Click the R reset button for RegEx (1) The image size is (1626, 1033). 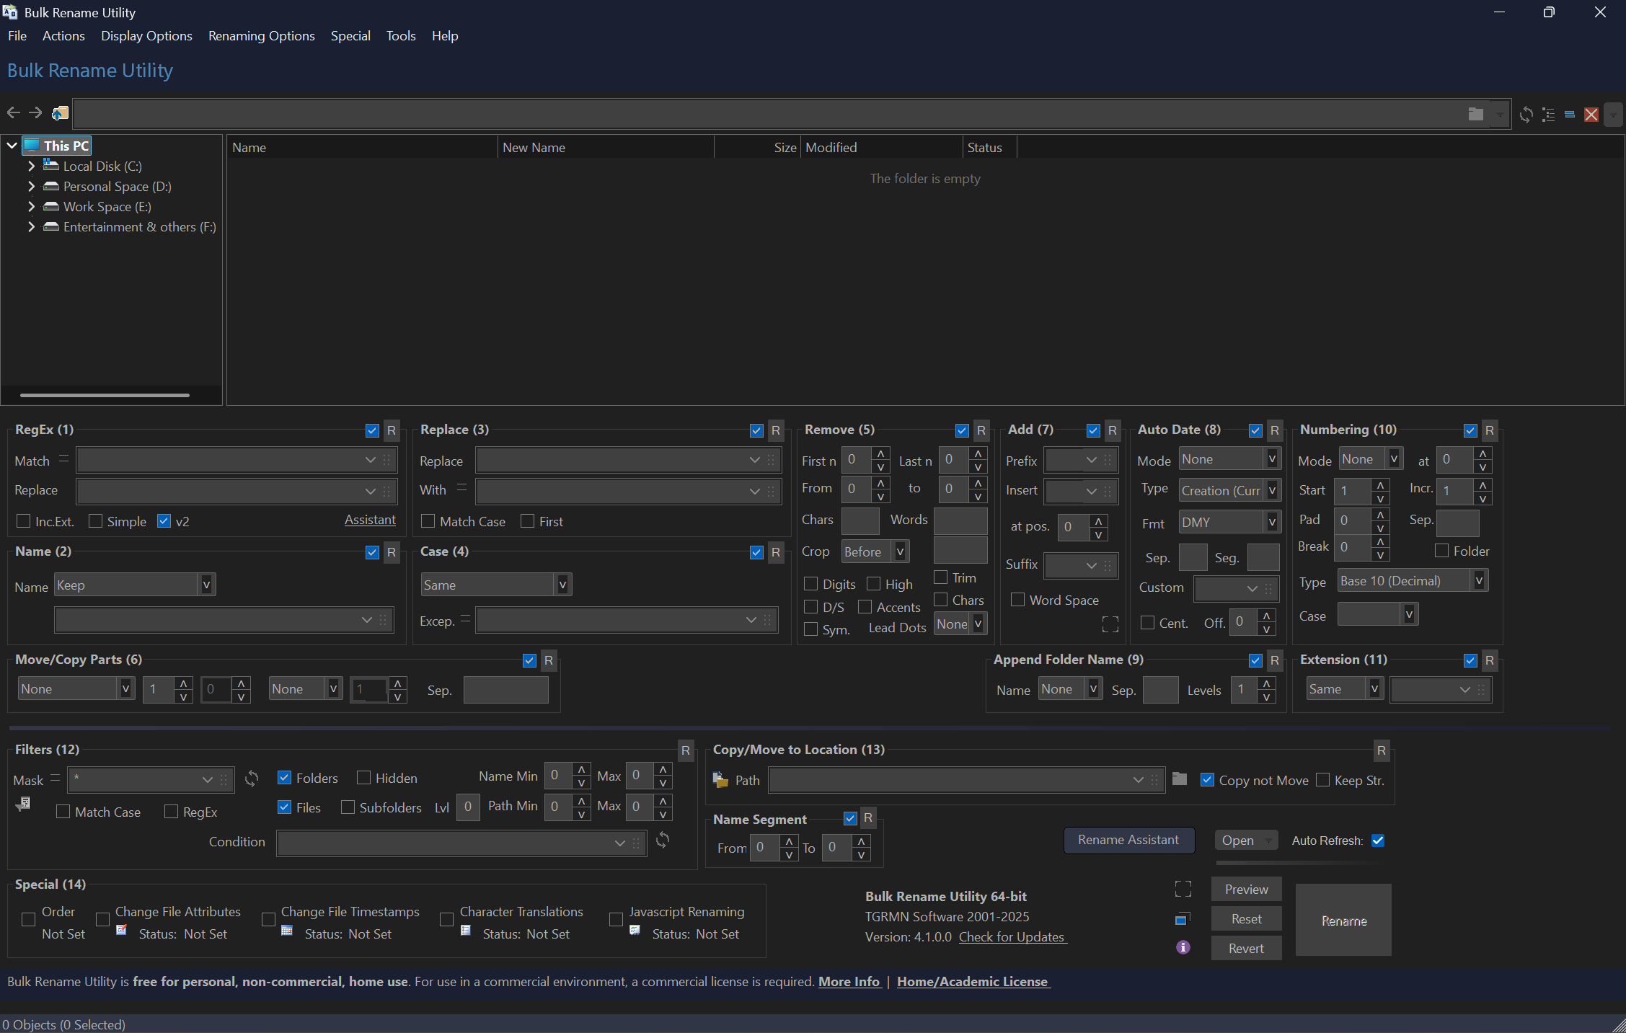tap(392, 430)
